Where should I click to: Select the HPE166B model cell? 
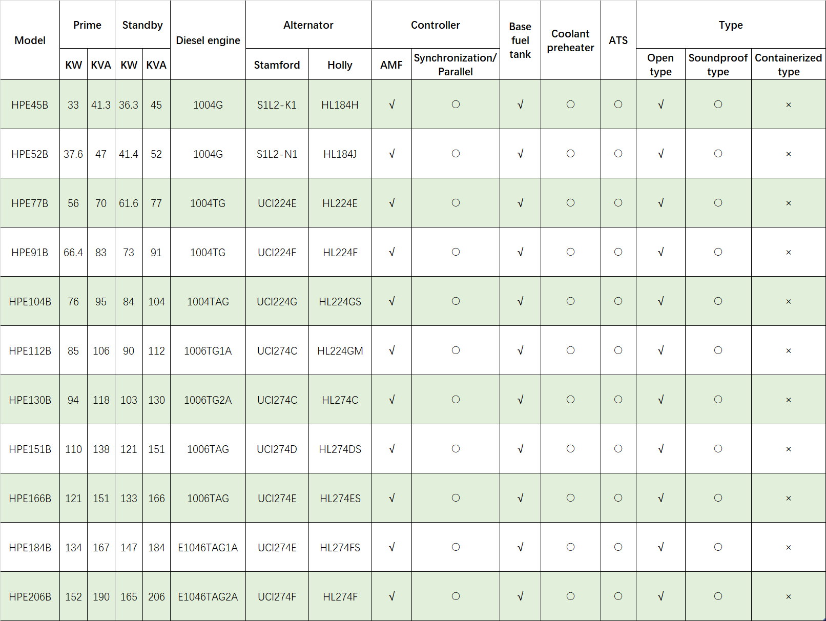coord(30,498)
